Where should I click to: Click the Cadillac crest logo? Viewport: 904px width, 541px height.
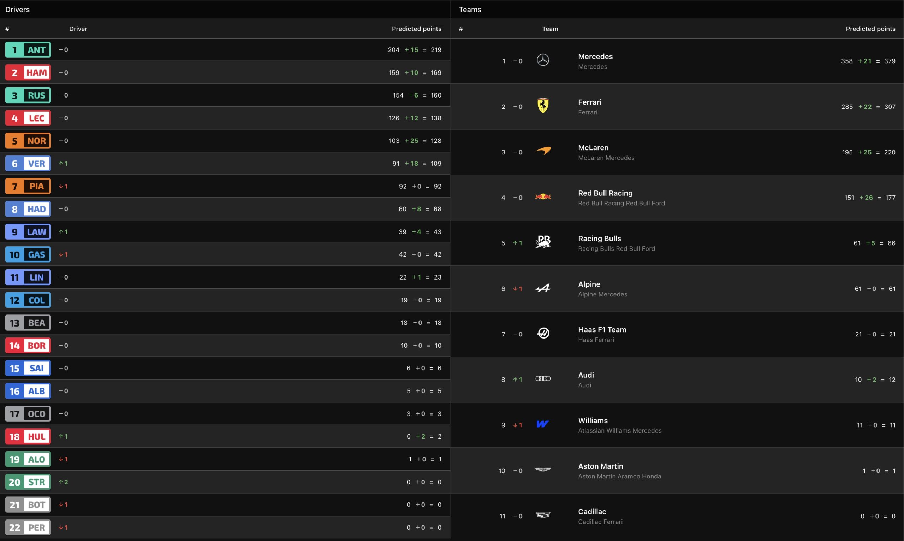(x=543, y=515)
